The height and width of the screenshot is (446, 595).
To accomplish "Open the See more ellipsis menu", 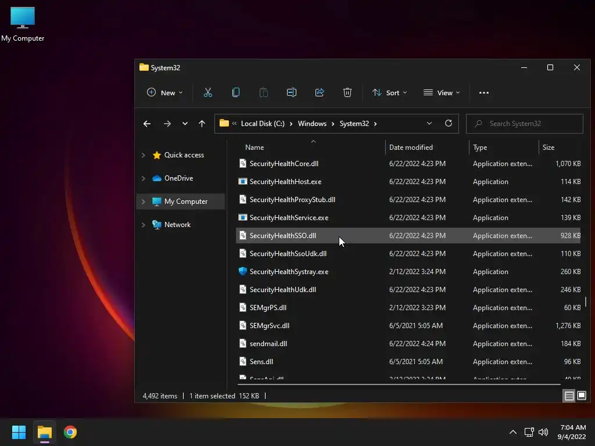I will [x=484, y=92].
